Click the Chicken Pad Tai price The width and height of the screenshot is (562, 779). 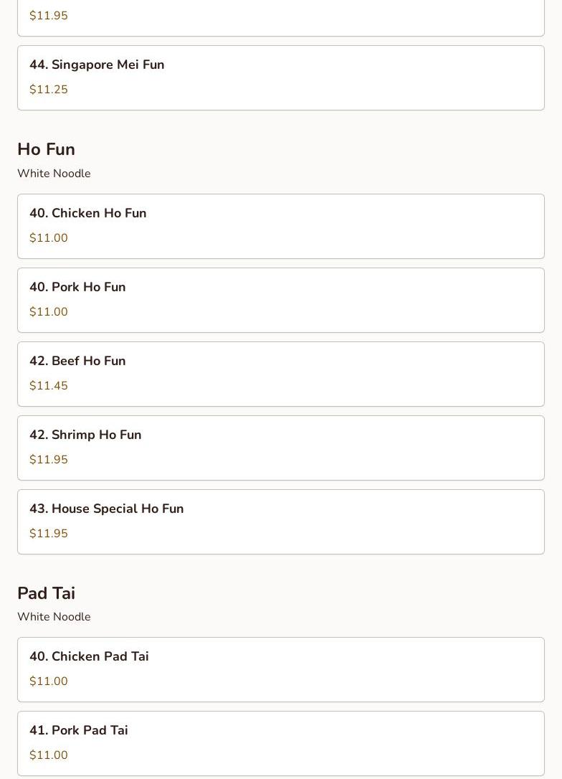(49, 681)
